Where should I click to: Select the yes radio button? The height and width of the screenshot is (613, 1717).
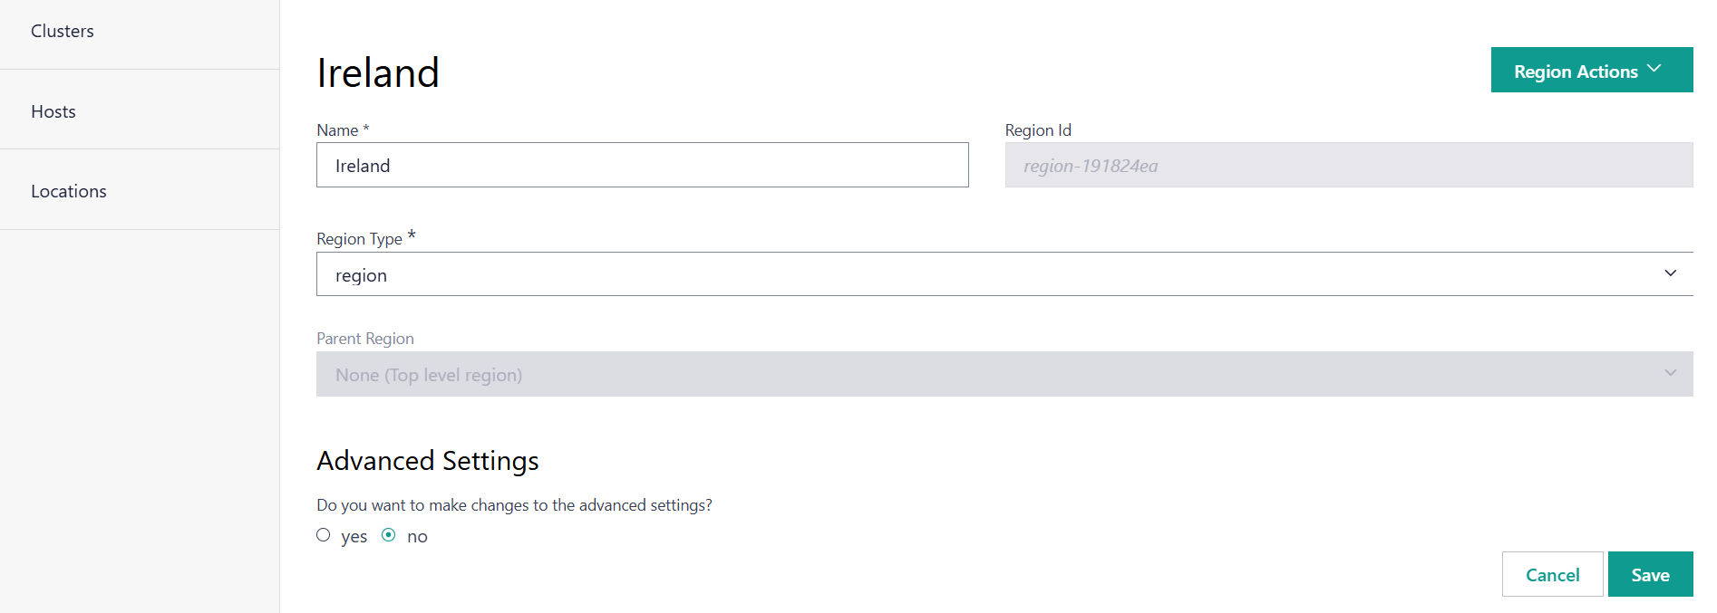click(x=324, y=535)
